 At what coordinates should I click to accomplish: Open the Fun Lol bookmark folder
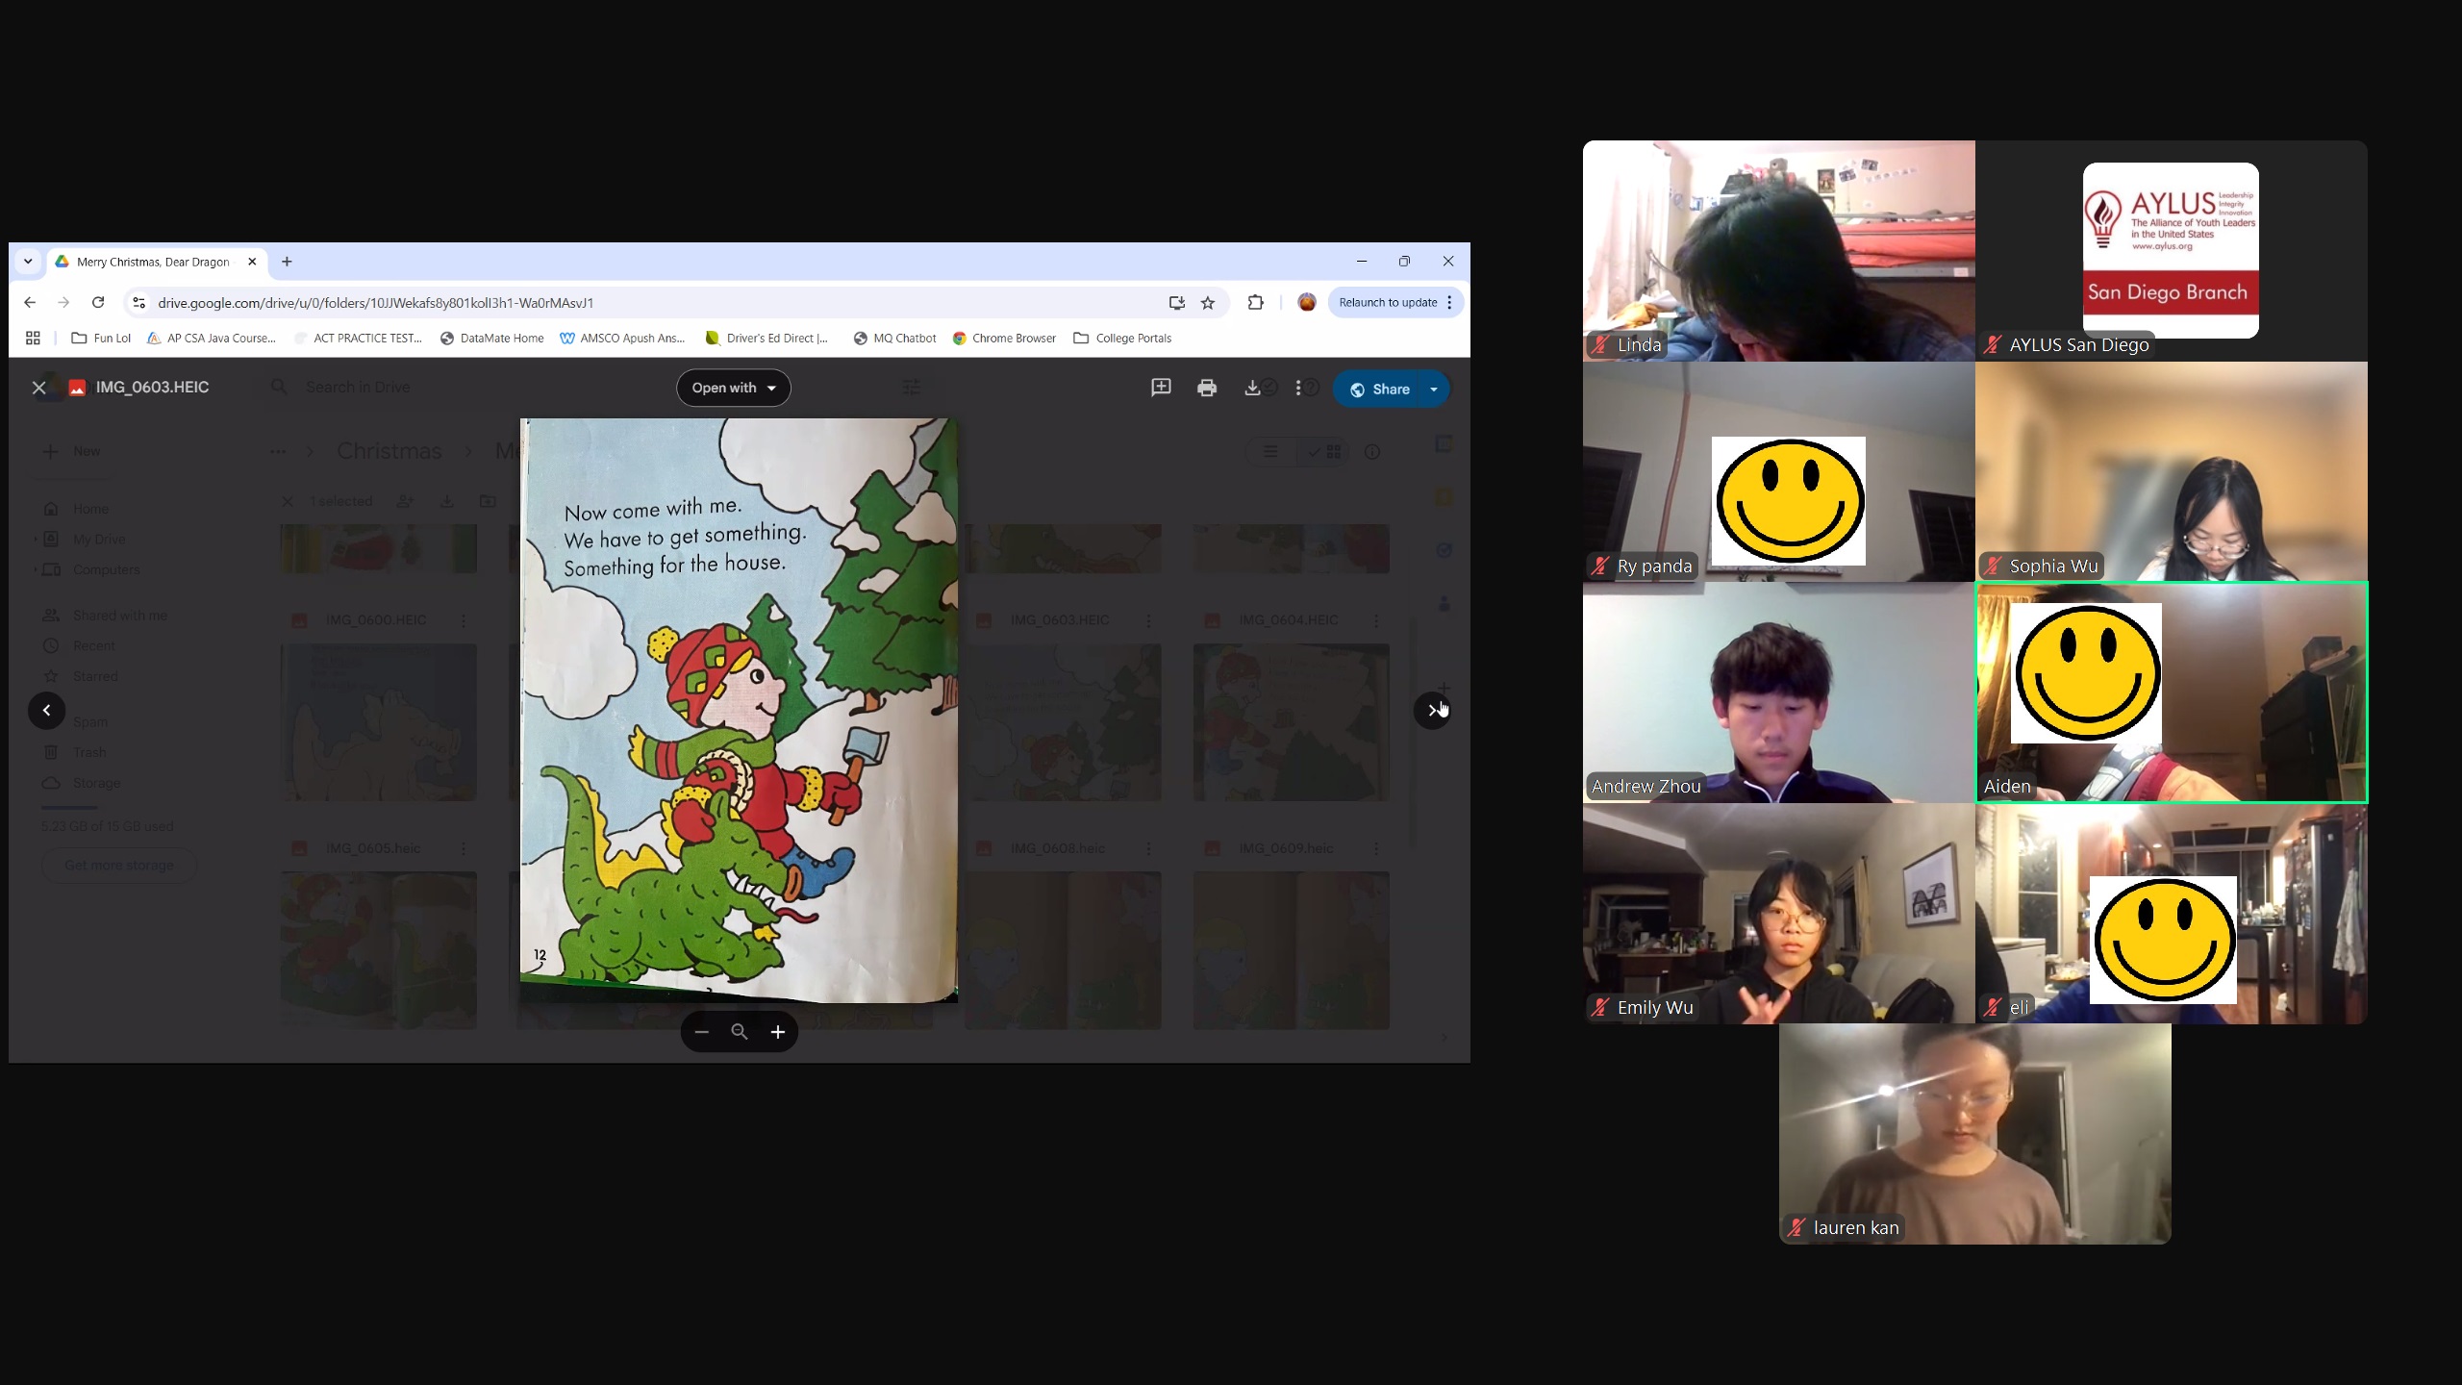(102, 339)
